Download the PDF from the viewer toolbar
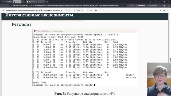This screenshot has width=171, height=96. click(x=161, y=10)
